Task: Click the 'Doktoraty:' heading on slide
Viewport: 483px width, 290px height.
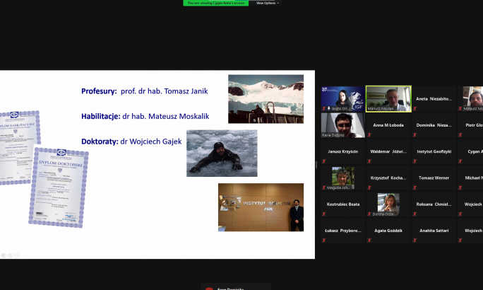Action: (100, 141)
